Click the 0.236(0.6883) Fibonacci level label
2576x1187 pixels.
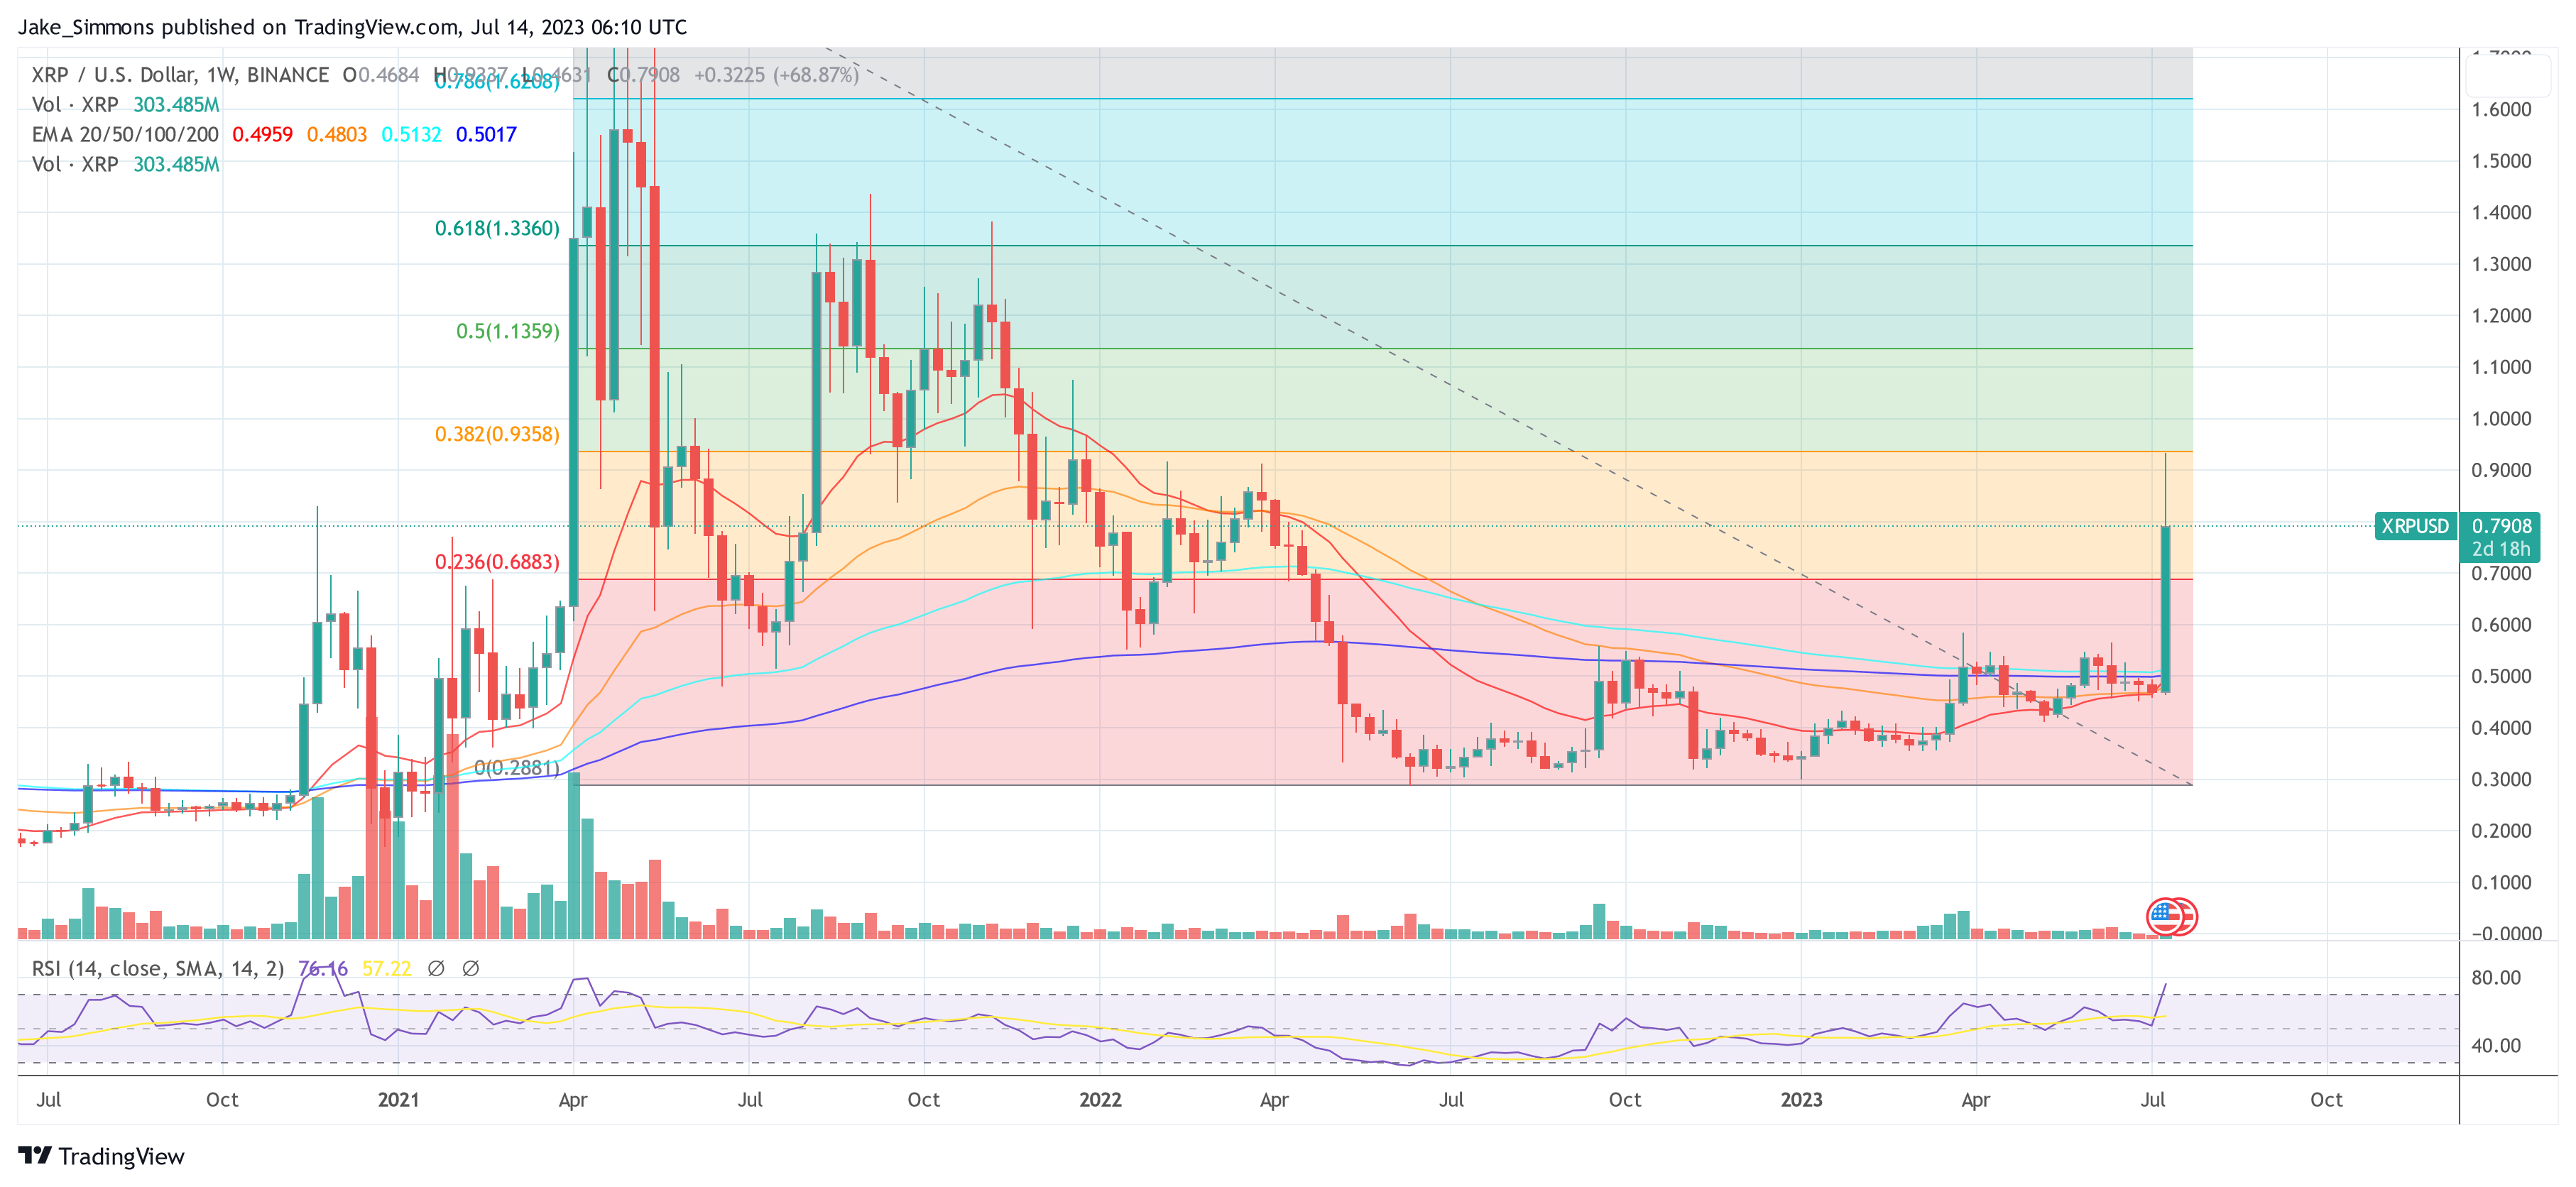tap(497, 563)
